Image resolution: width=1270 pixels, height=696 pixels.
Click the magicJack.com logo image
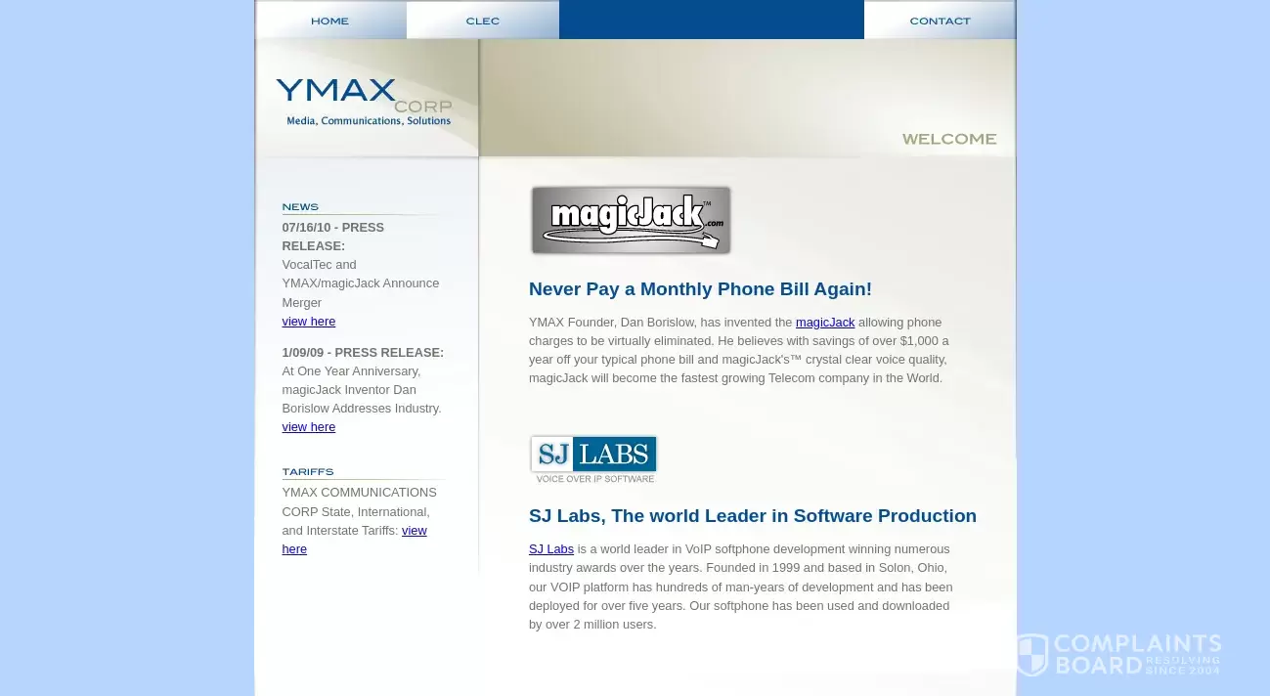tap(631, 220)
